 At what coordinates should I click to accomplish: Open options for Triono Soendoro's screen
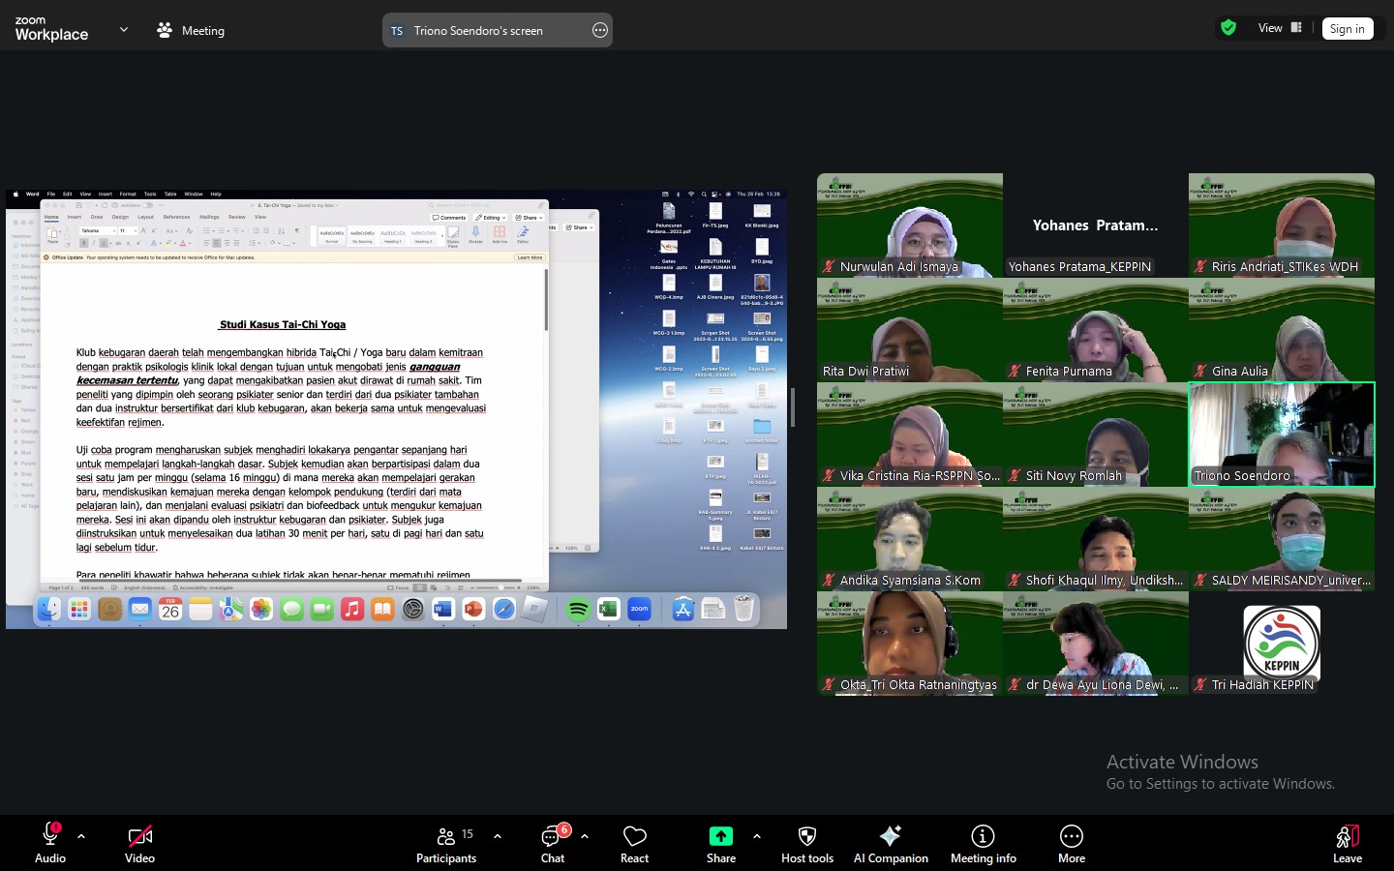pyautogui.click(x=600, y=31)
